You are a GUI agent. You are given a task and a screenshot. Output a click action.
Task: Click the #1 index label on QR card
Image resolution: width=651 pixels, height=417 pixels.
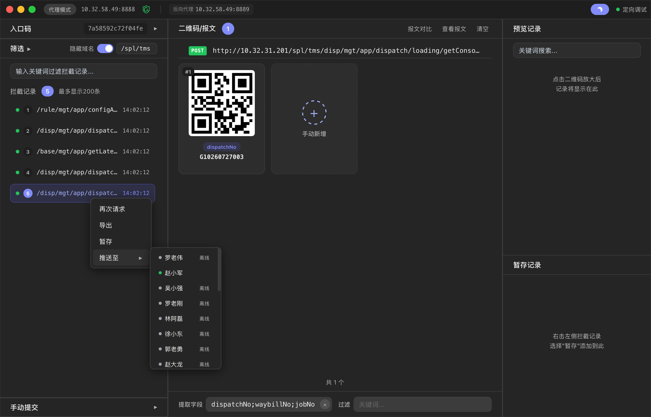pyautogui.click(x=188, y=72)
